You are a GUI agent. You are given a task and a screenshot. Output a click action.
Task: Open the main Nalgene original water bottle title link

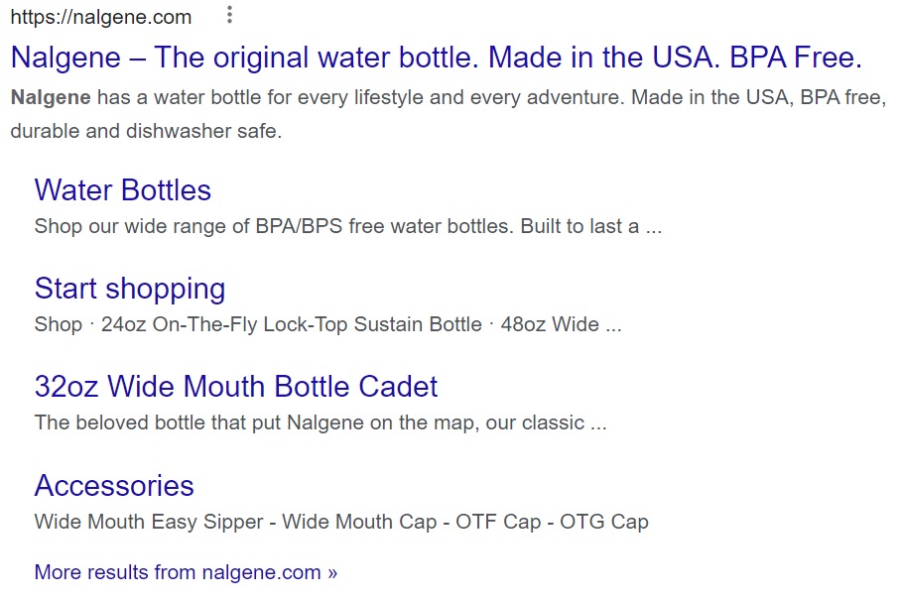(437, 58)
